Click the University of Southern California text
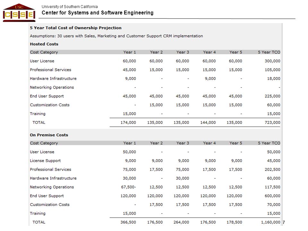 click(x=70, y=7)
